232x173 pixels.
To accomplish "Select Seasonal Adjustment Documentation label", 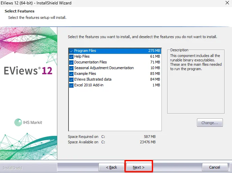I will pos(104,68).
